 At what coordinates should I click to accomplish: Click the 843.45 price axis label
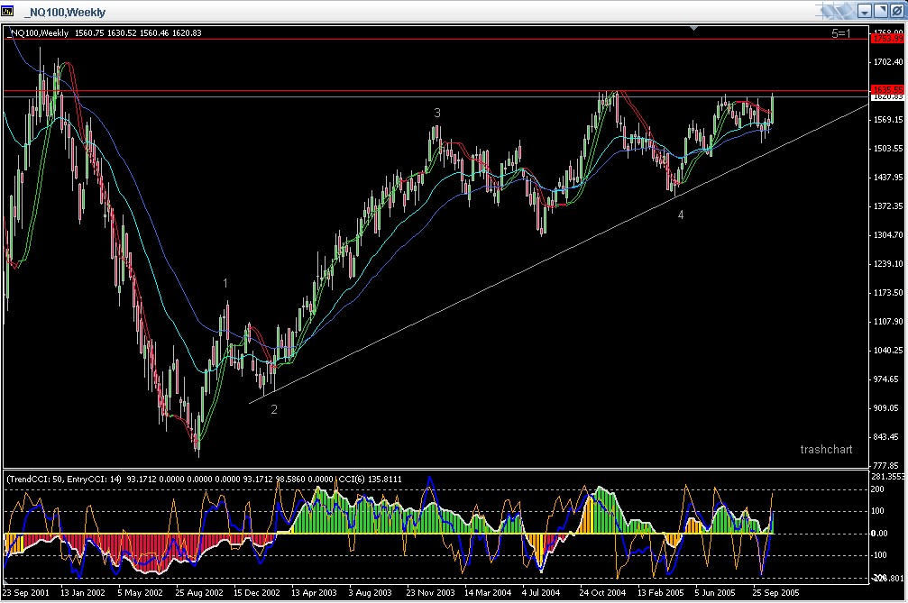(888, 437)
